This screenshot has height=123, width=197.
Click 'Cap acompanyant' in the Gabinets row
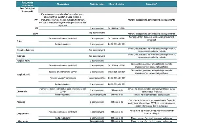point(97,56)
